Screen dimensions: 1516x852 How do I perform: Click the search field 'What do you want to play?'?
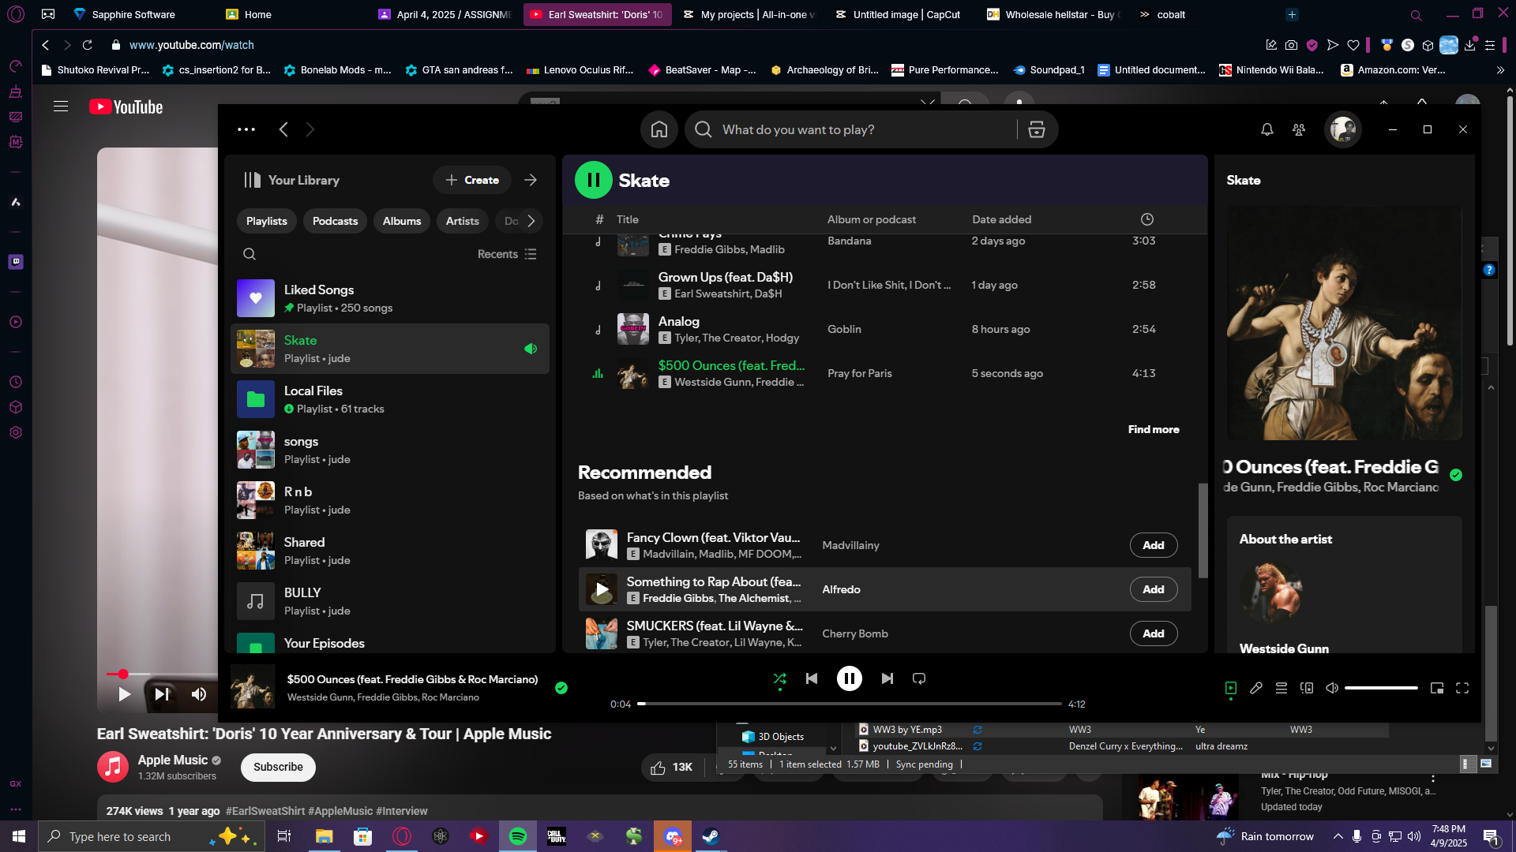coord(865,130)
